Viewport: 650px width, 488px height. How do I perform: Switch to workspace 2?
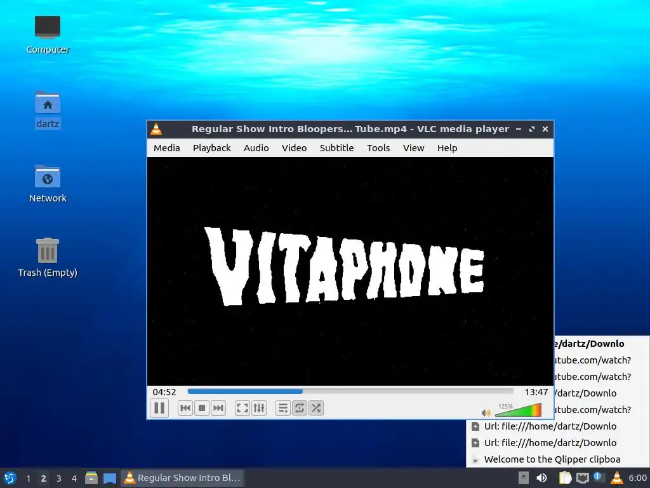(43, 478)
